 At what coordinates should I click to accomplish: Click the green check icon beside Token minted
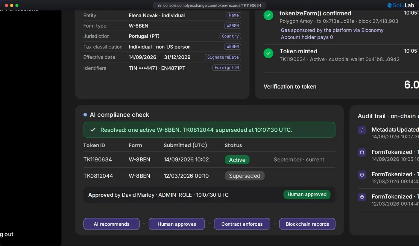[268, 53]
